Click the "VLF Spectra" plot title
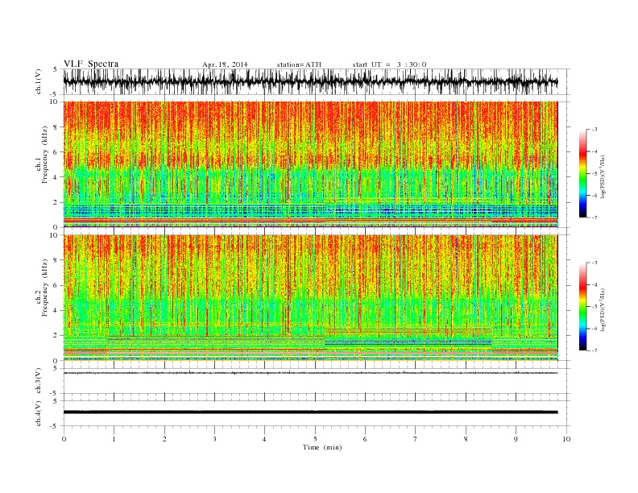 click(x=91, y=64)
